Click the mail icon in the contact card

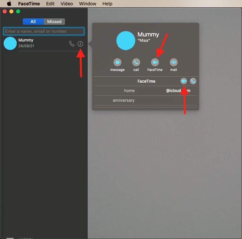[x=173, y=62]
